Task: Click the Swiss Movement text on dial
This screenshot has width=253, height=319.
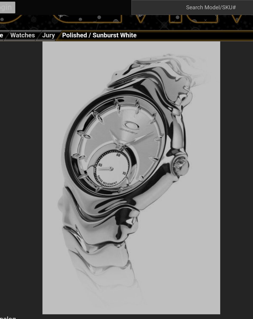Action: point(107,181)
